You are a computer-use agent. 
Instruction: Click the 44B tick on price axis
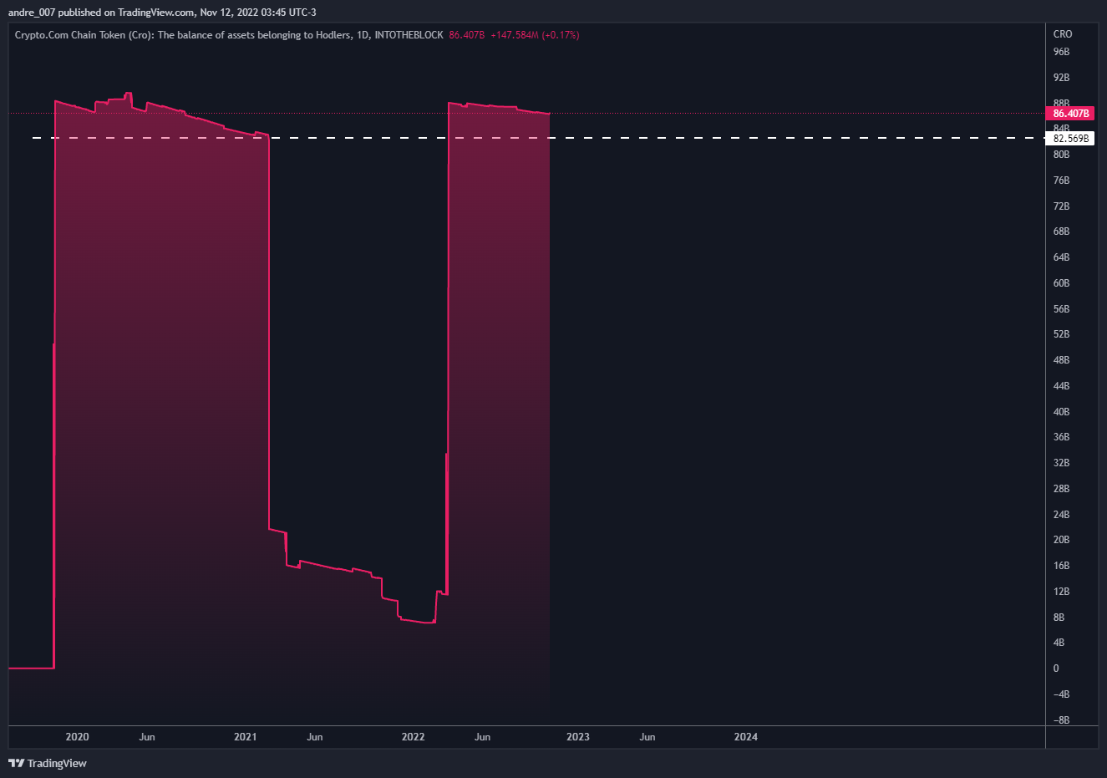pos(1061,386)
